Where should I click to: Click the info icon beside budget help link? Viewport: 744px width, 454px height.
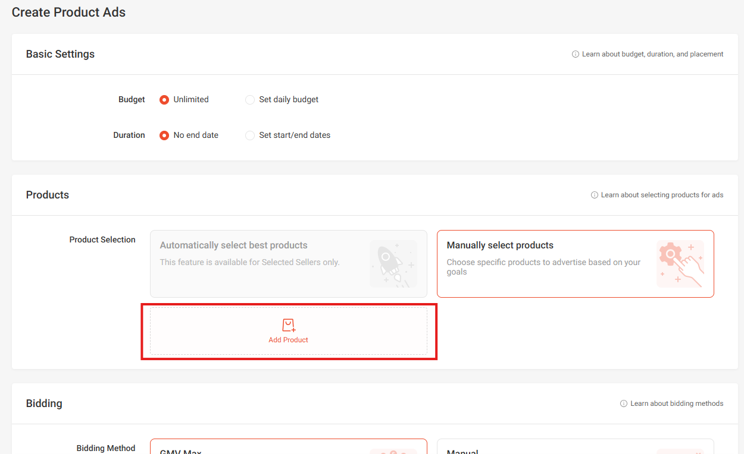(x=575, y=54)
